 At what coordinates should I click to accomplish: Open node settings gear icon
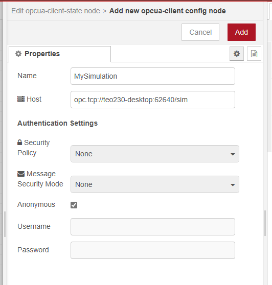pos(237,54)
